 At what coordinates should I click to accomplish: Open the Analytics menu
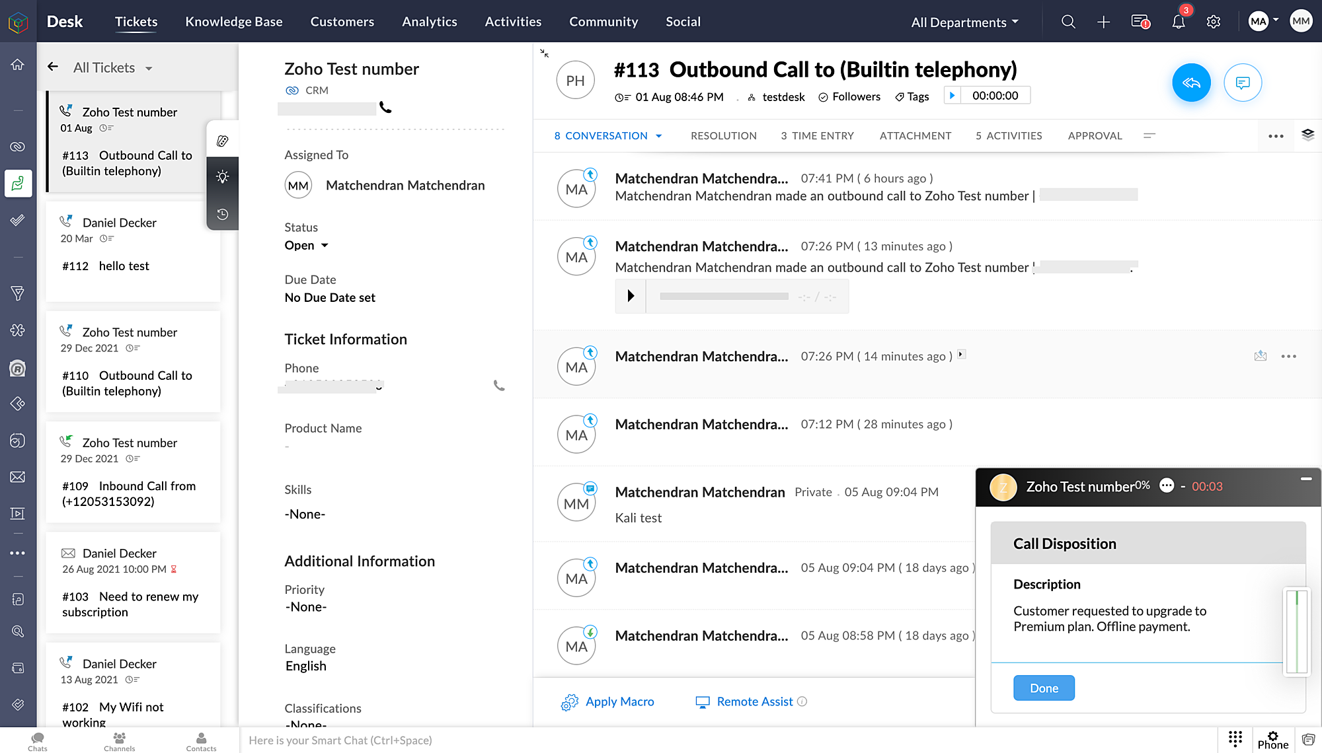[430, 21]
